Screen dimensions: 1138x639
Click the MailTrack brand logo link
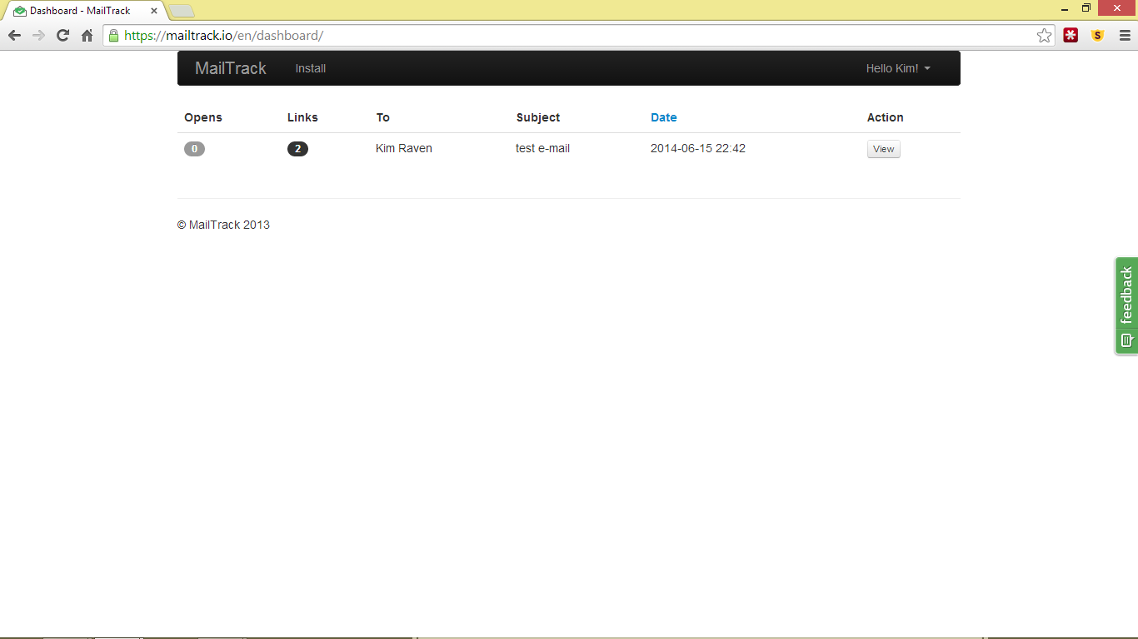[x=231, y=68]
